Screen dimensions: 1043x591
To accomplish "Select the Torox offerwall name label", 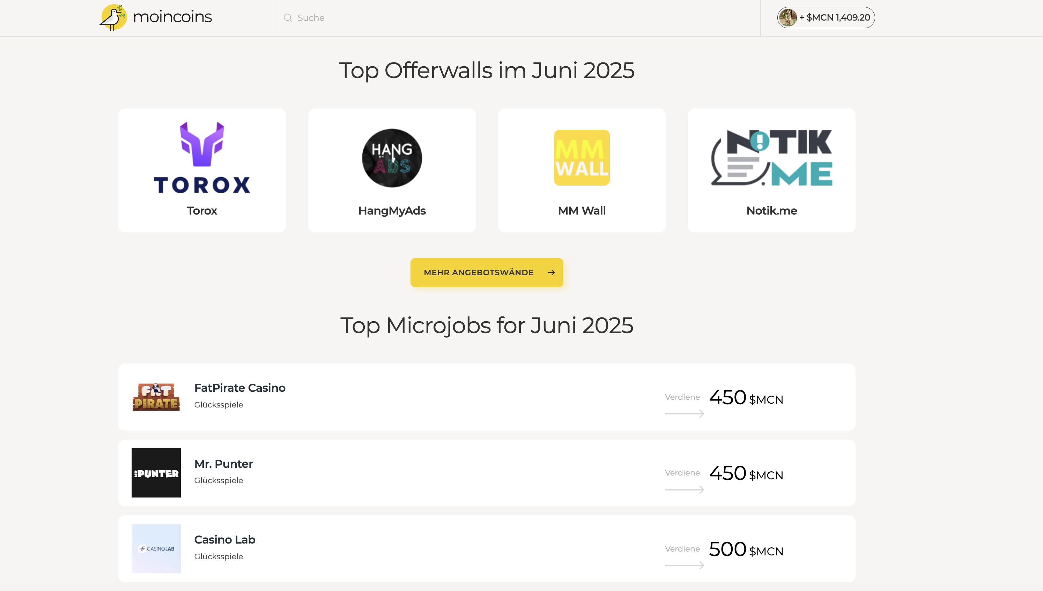I will pyautogui.click(x=202, y=211).
